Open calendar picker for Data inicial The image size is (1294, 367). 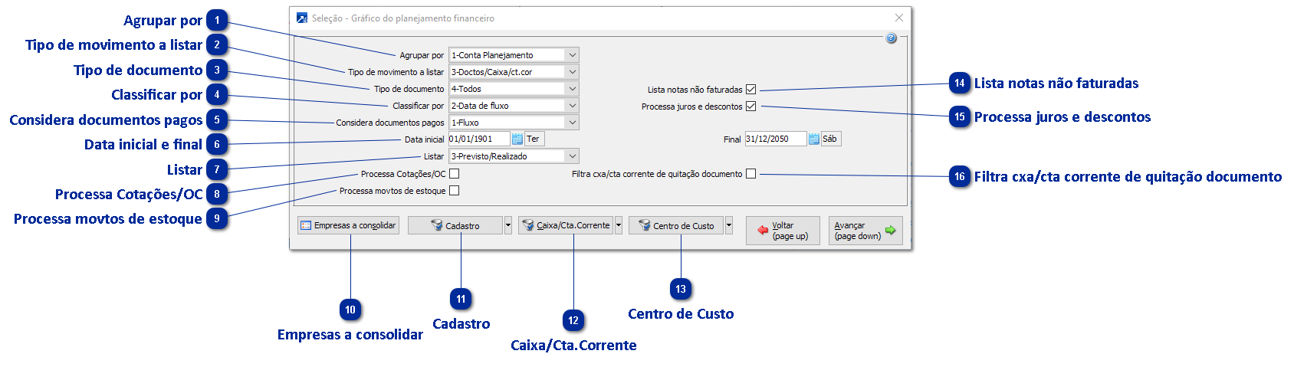517,139
